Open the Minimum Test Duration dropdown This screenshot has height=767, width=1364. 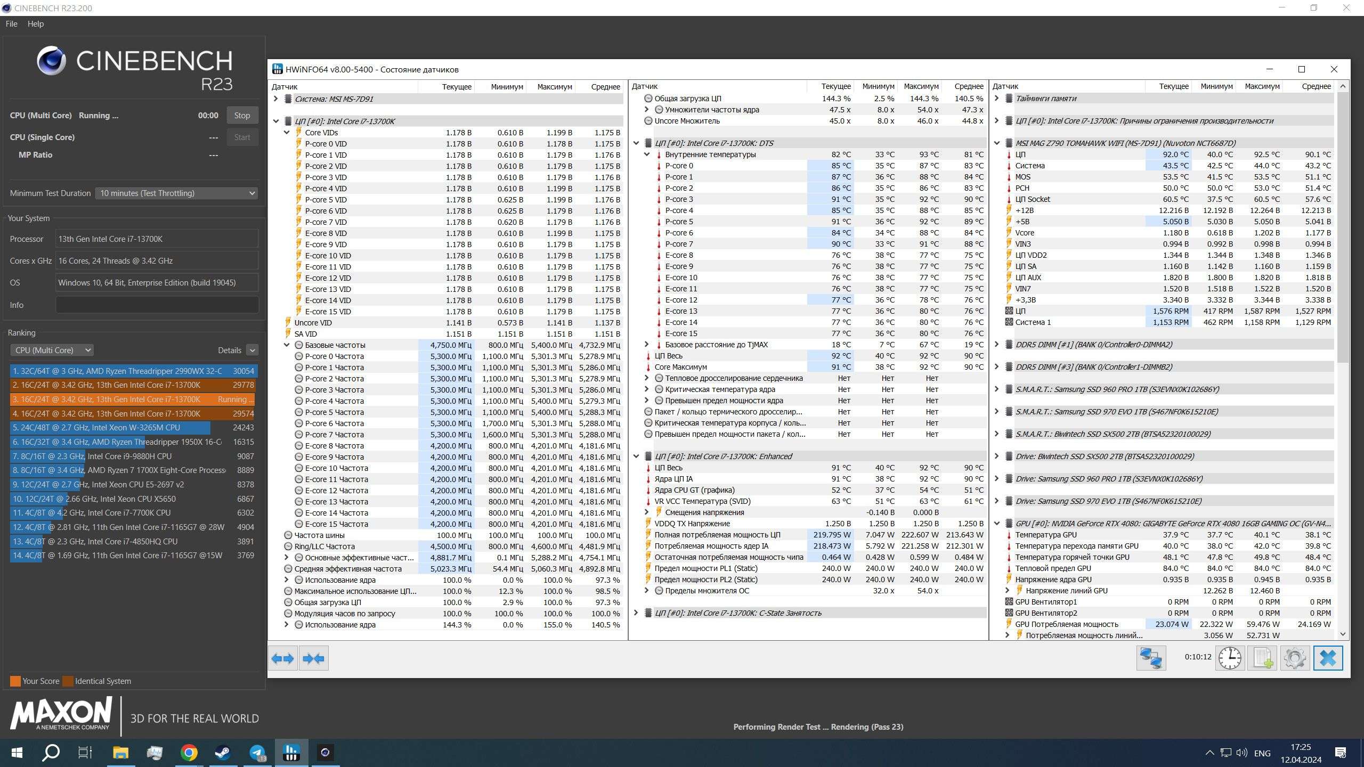[x=176, y=193]
